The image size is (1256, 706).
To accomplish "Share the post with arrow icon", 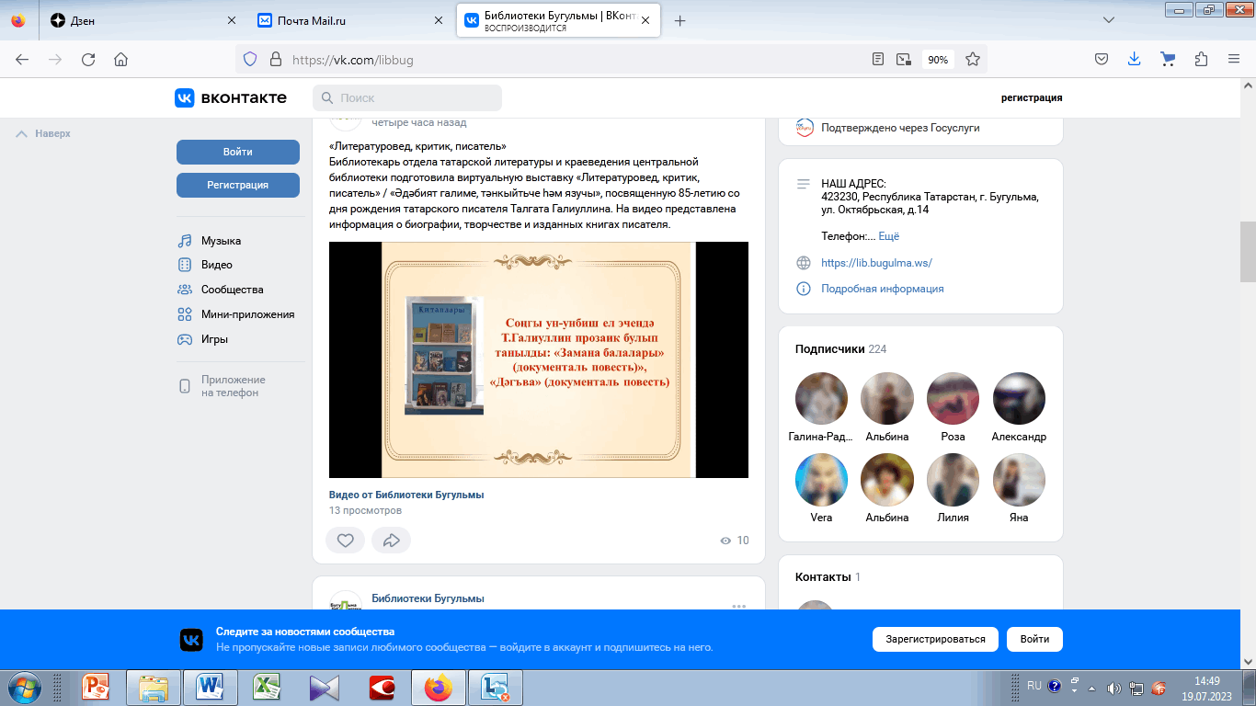I will 391,541.
